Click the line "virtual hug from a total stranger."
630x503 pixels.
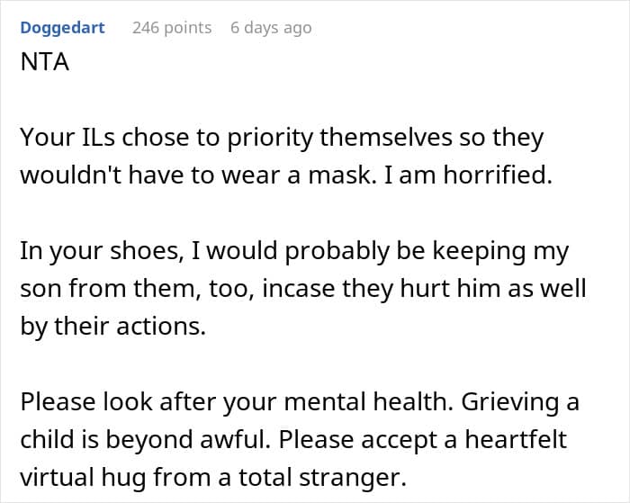click(x=213, y=478)
